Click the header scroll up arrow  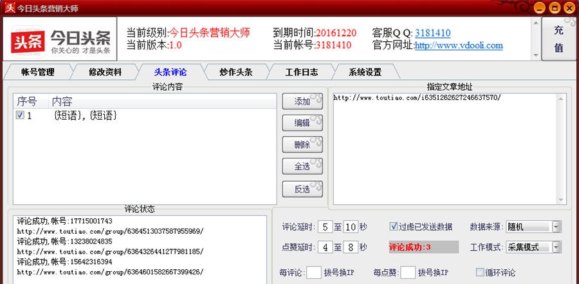pos(536,23)
